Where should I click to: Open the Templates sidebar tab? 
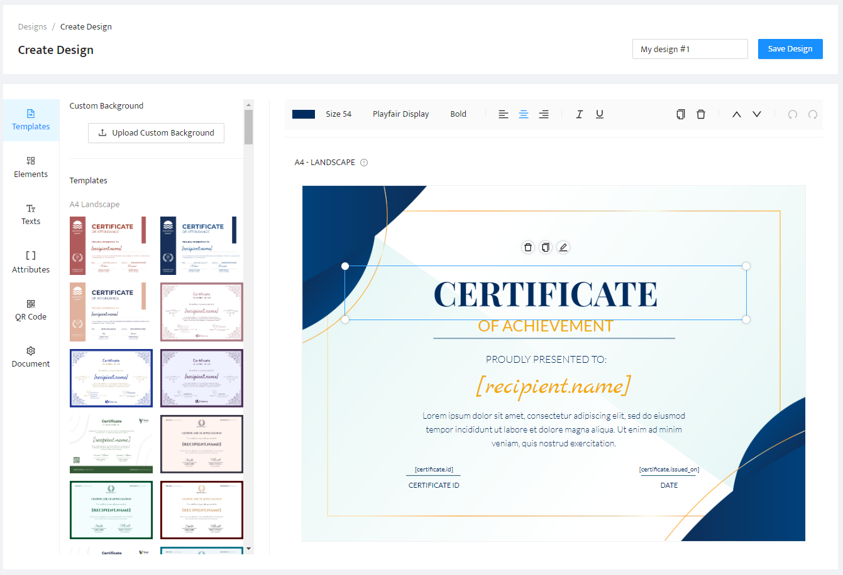tap(31, 120)
